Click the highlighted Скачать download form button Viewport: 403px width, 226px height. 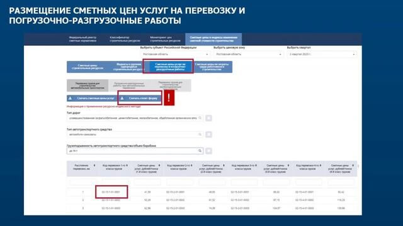[140, 99]
